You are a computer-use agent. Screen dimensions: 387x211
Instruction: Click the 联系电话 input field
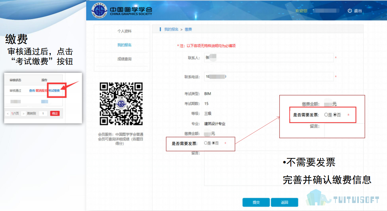[x=269, y=77]
